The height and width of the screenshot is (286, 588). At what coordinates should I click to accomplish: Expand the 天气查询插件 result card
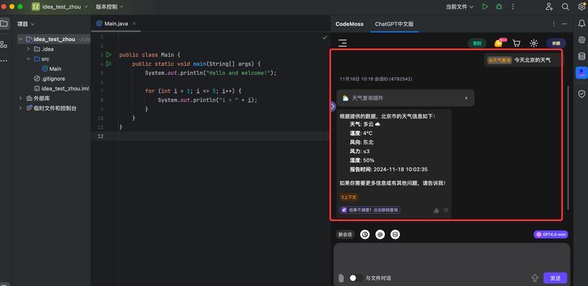click(x=405, y=98)
